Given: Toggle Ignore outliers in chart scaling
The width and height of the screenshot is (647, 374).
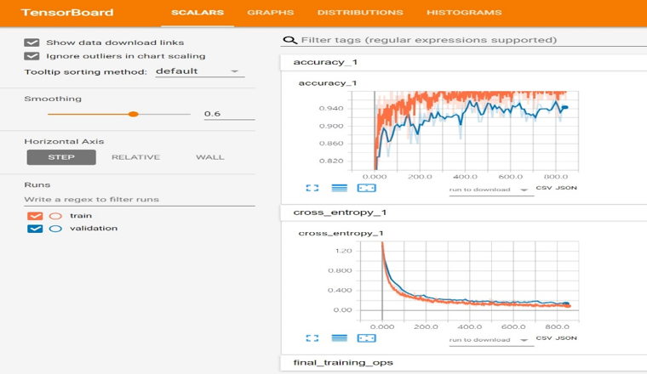Looking at the screenshot, I should click(32, 56).
